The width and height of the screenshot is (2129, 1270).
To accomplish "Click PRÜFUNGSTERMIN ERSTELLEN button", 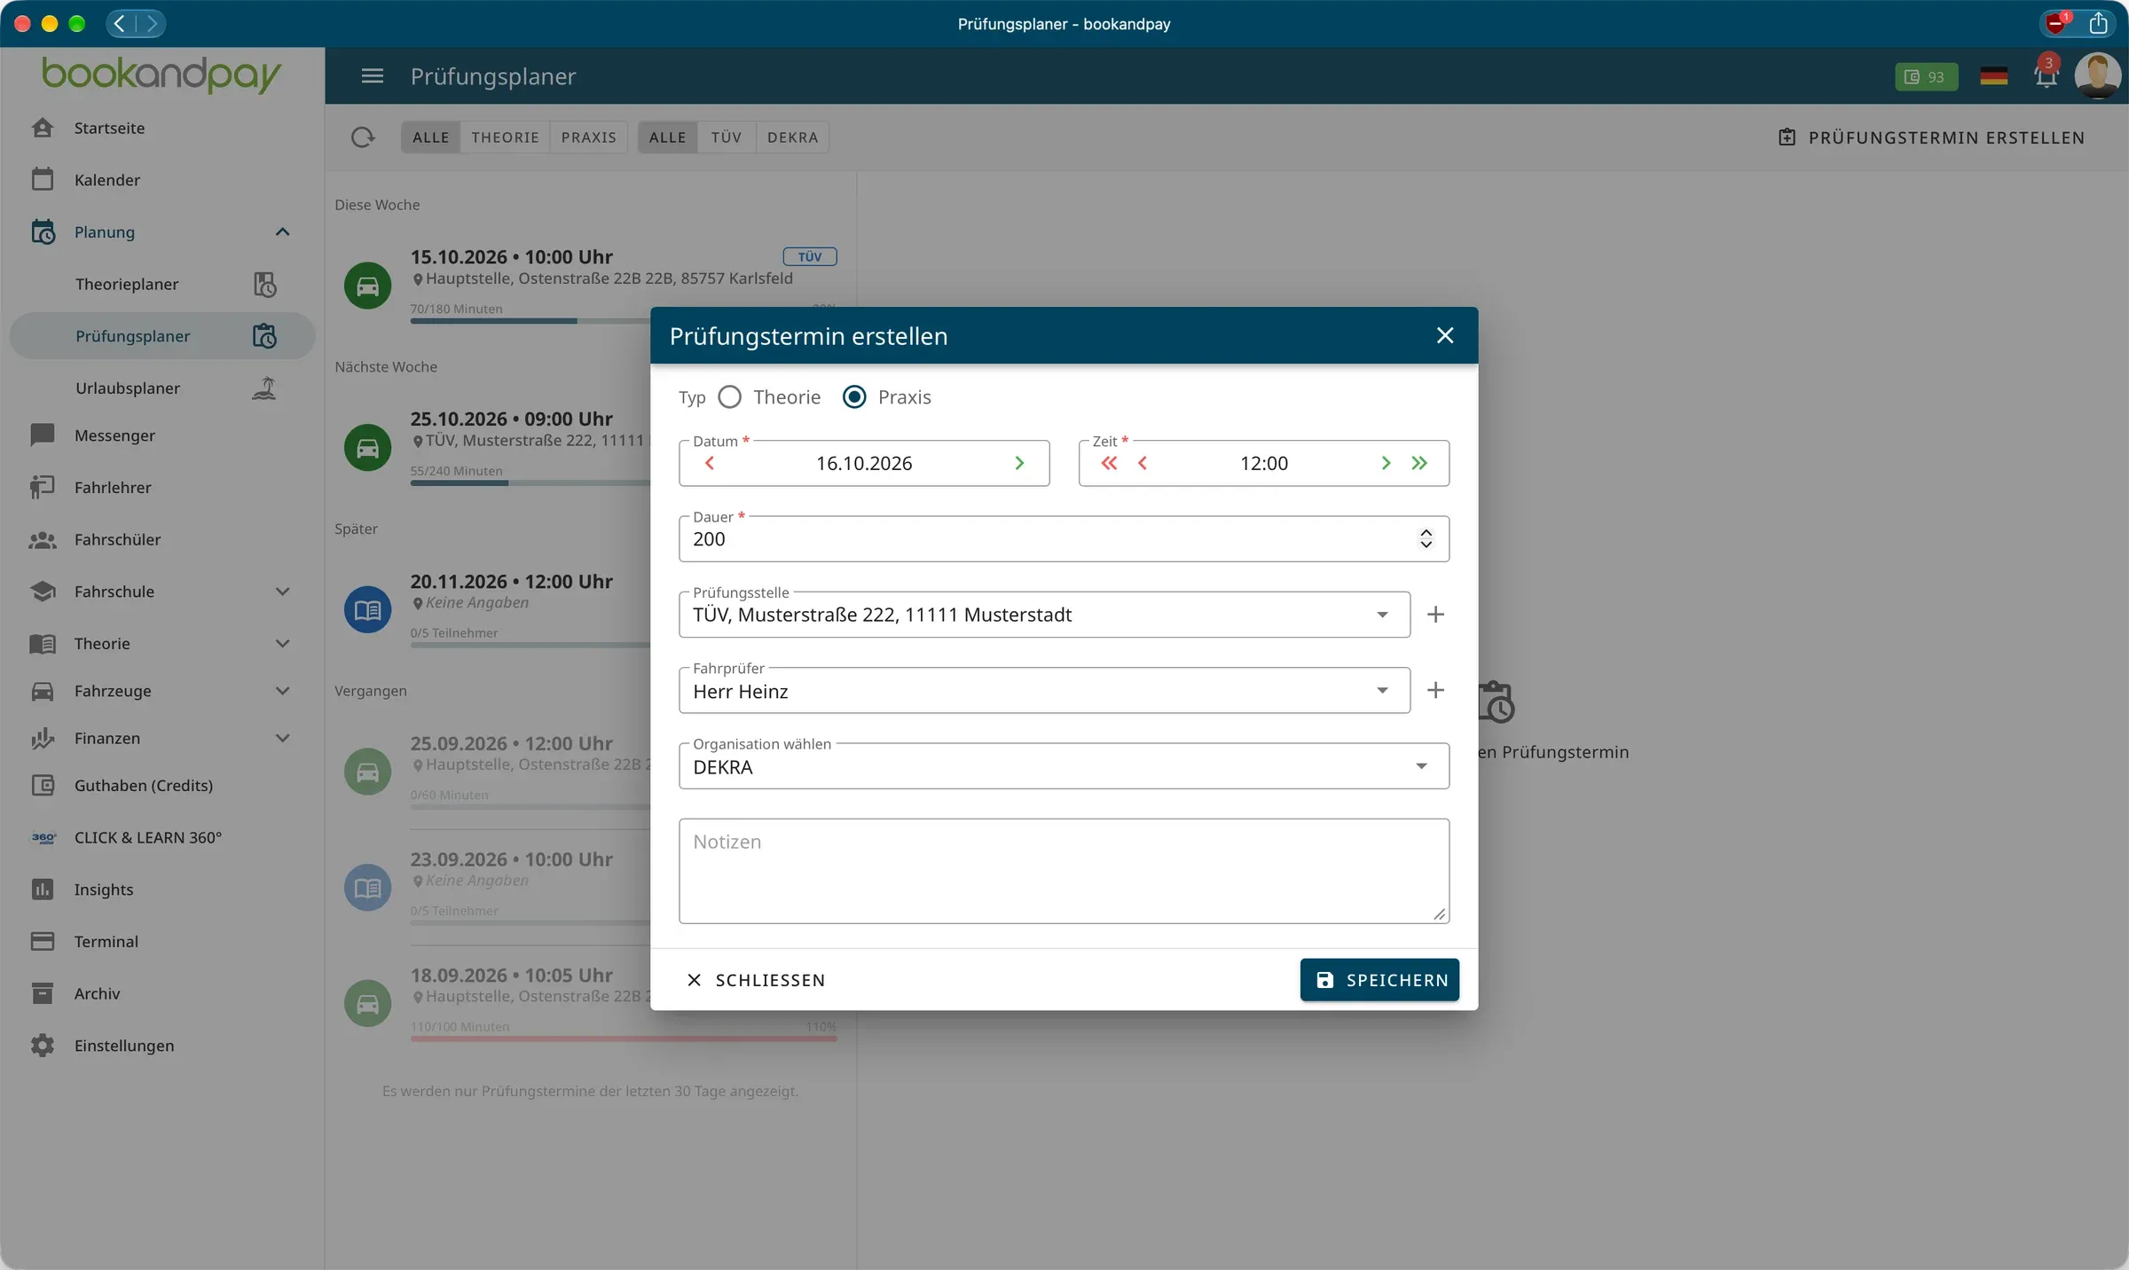I will pyautogui.click(x=1931, y=137).
